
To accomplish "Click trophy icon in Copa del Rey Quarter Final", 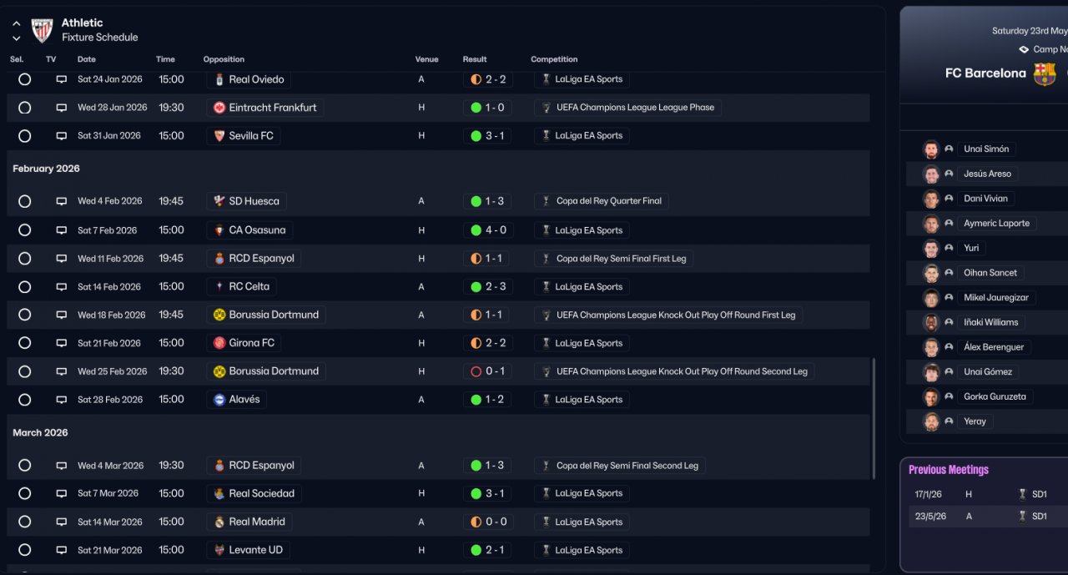I will 547,201.
